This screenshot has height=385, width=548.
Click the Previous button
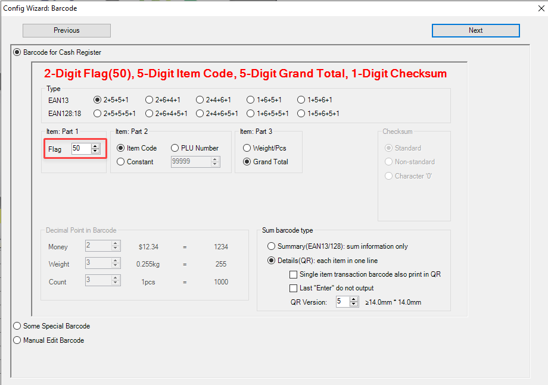point(67,30)
